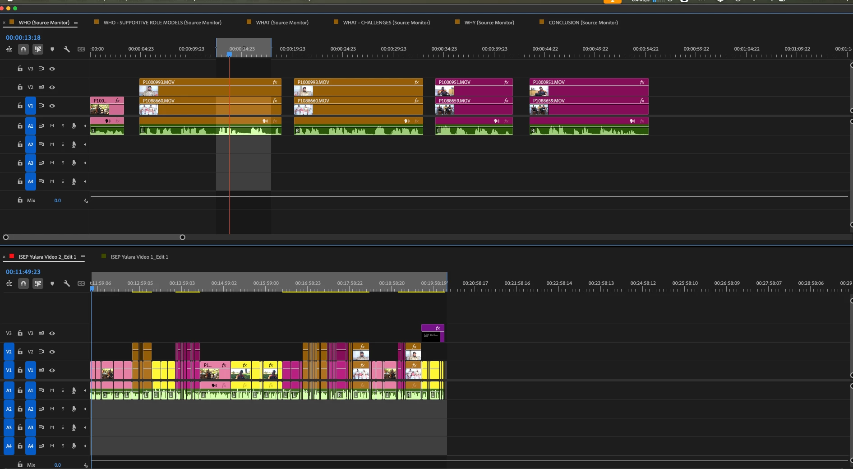Open ISEP Yulara timeline display settings wrench
Image resolution: width=853 pixels, height=469 pixels.
click(x=67, y=283)
